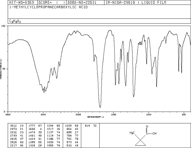Viewport: 191px width, 148px height.
Task: Click 1029 in the peak table
Action: pos(68,126)
